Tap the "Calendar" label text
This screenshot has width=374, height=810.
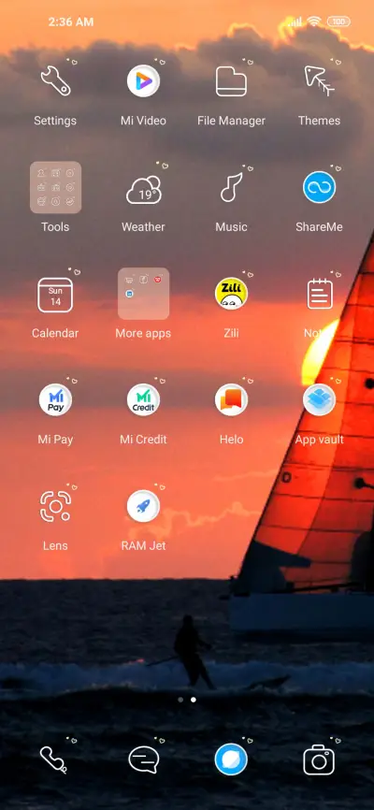coord(55,333)
